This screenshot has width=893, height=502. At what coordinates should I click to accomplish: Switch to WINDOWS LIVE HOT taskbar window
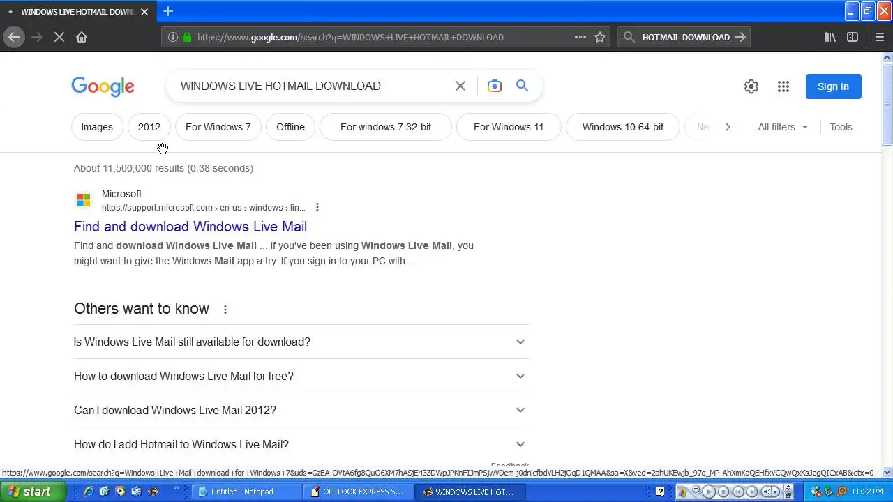pos(471,492)
